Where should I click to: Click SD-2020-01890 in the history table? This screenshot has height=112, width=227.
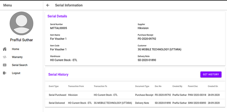click(163, 103)
